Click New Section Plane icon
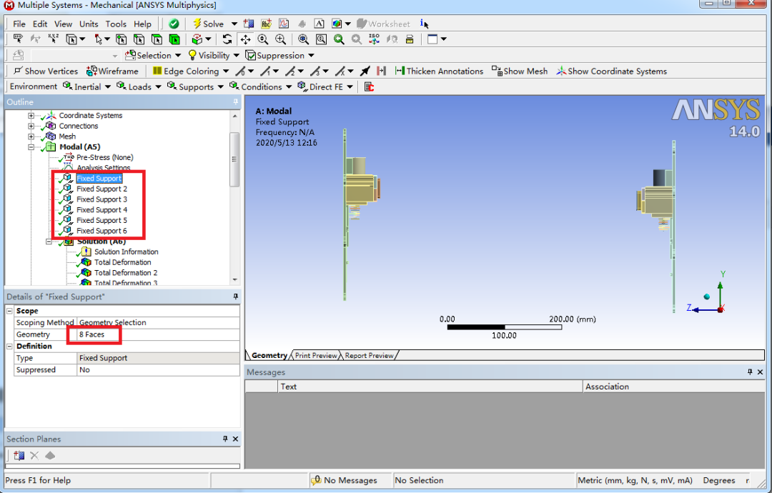This screenshot has height=493, width=772. [19, 456]
